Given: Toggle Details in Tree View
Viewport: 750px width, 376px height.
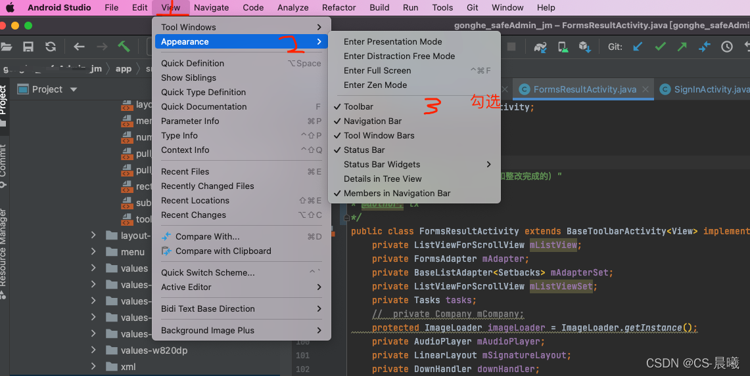Looking at the screenshot, I should (413, 178).
